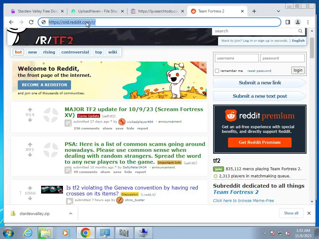The width and height of the screenshot is (319, 239).
Task: Upvote the MAJOR TF2 update post
Action: click(30, 110)
